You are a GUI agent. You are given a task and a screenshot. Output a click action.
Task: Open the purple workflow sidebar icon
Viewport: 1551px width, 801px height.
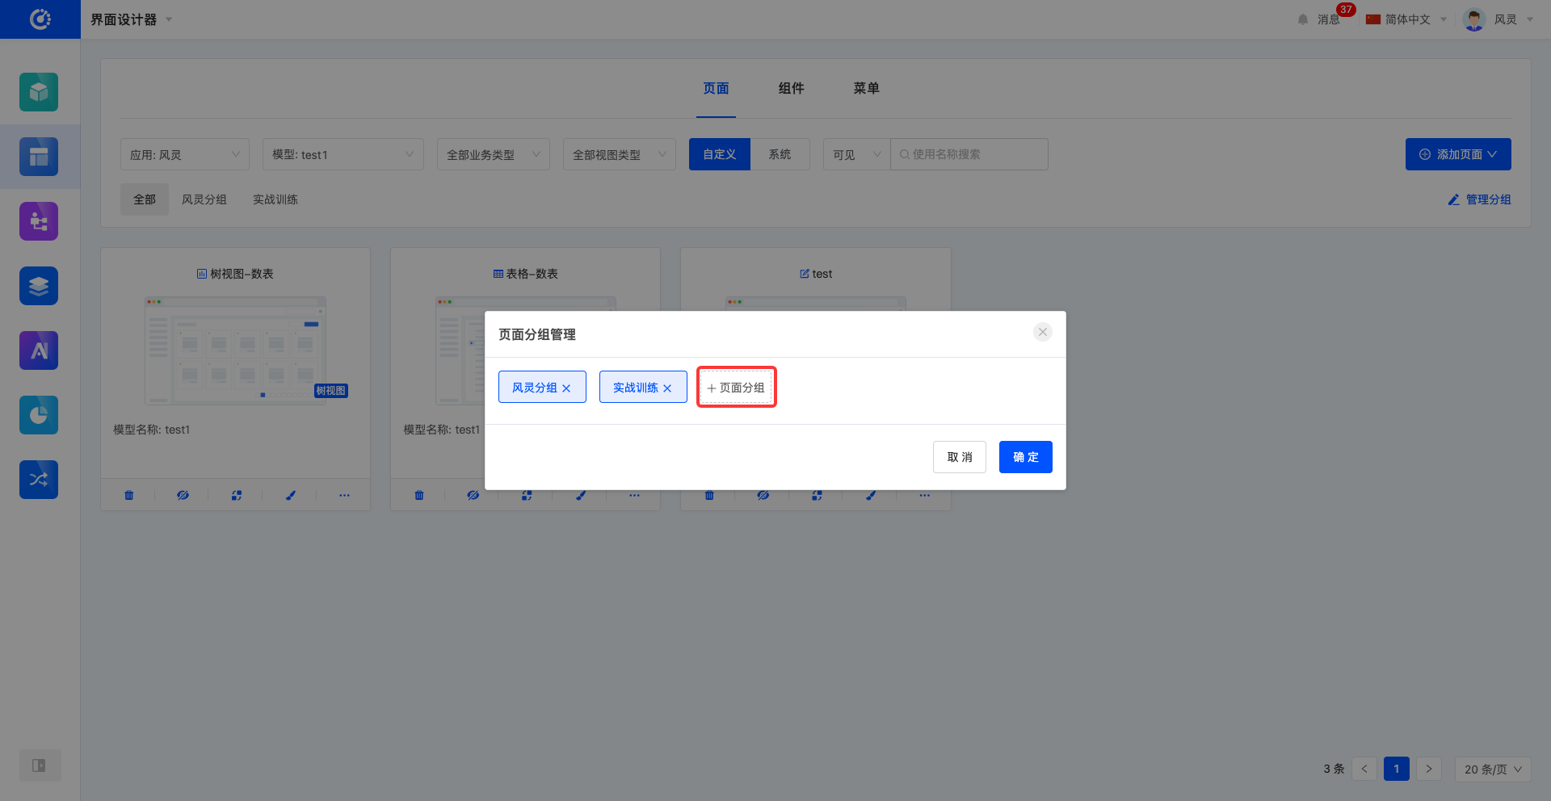pos(39,221)
